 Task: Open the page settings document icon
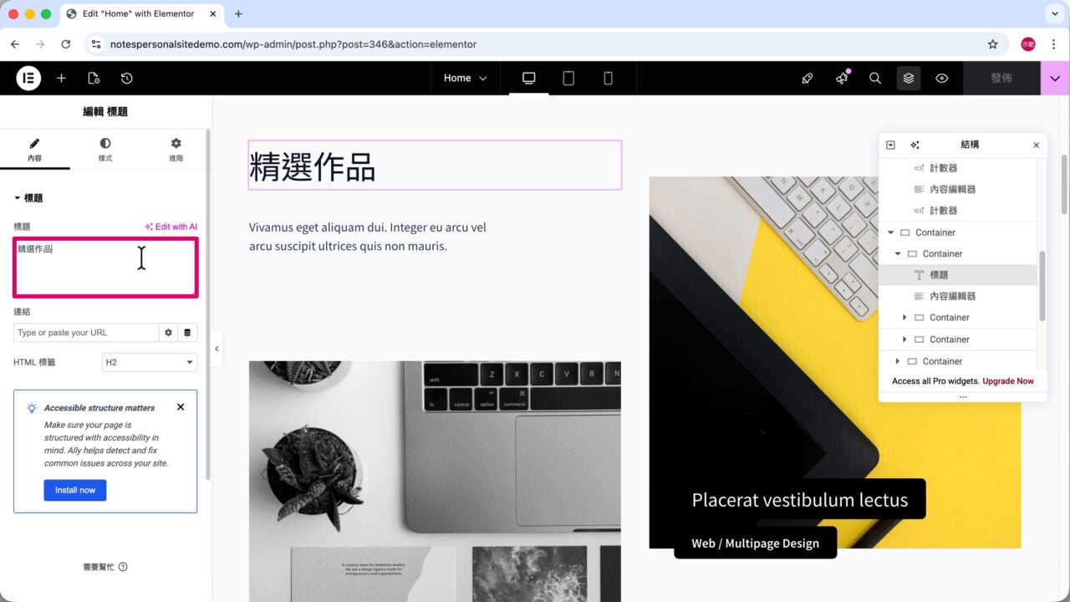94,78
